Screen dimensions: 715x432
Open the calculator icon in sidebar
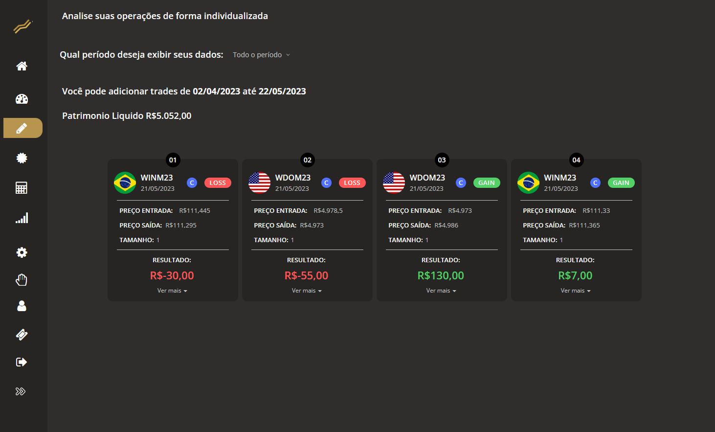click(22, 188)
